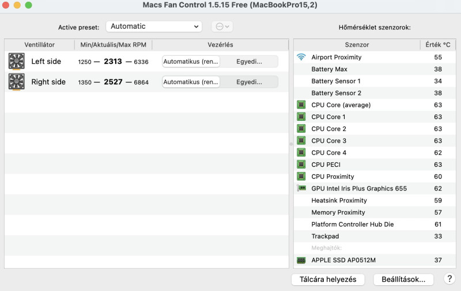Set Left side fan to Automatikus control
The width and height of the screenshot is (461, 291).
191,62
